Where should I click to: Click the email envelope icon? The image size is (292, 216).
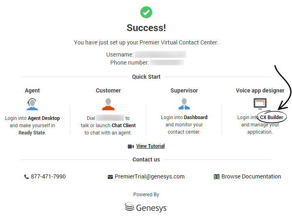click(110, 177)
